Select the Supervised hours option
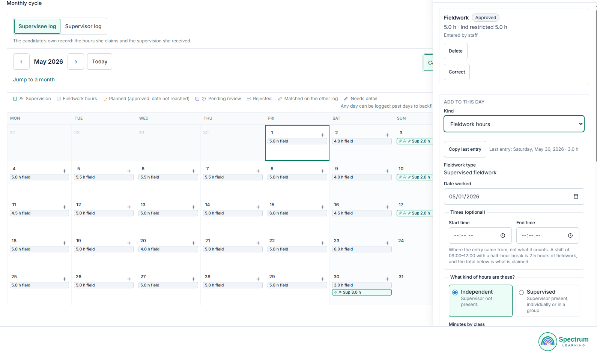 pos(547,301)
